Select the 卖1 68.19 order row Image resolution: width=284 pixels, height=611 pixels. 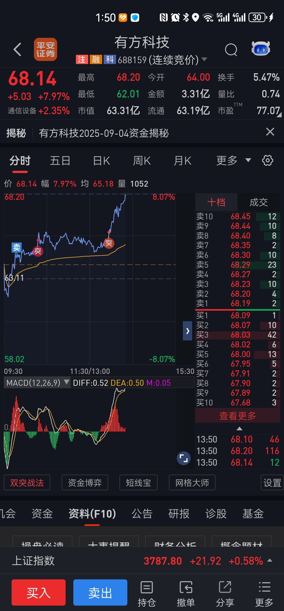238,303
